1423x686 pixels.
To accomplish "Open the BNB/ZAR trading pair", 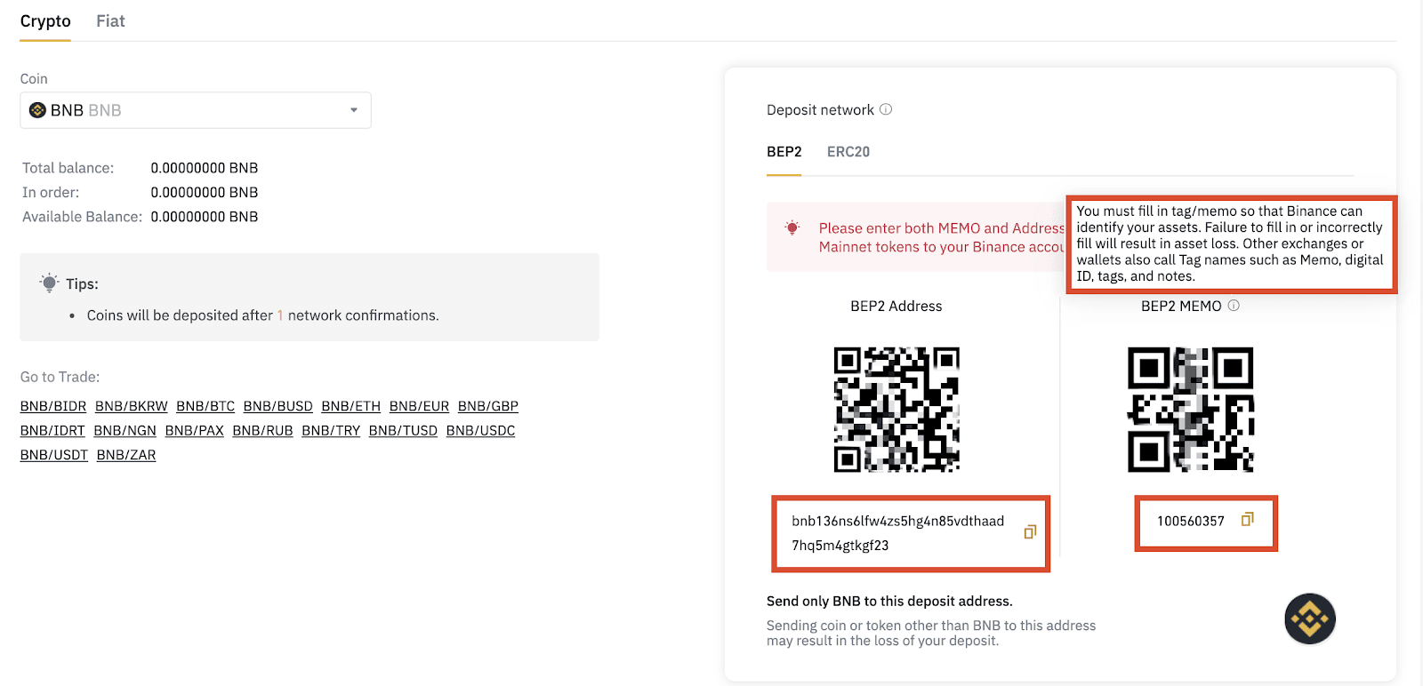I will tap(126, 455).
